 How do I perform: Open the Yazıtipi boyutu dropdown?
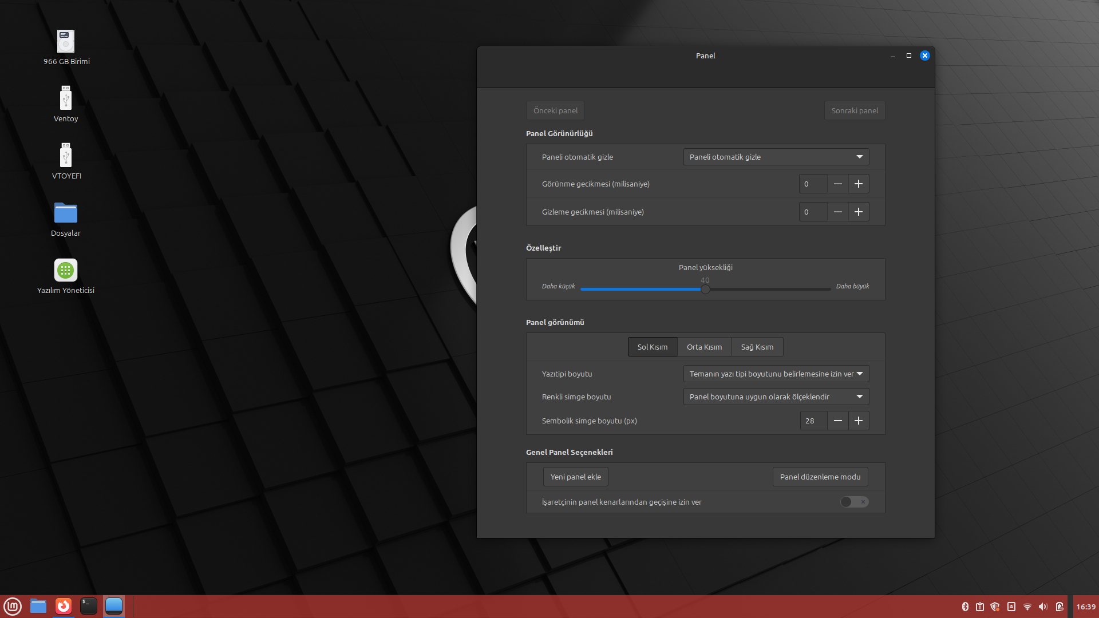(776, 374)
